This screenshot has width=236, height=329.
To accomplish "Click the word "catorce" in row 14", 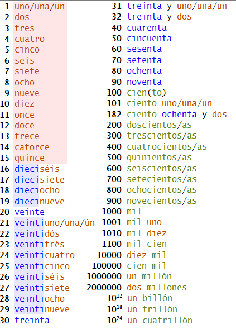I will pos(32,147).
